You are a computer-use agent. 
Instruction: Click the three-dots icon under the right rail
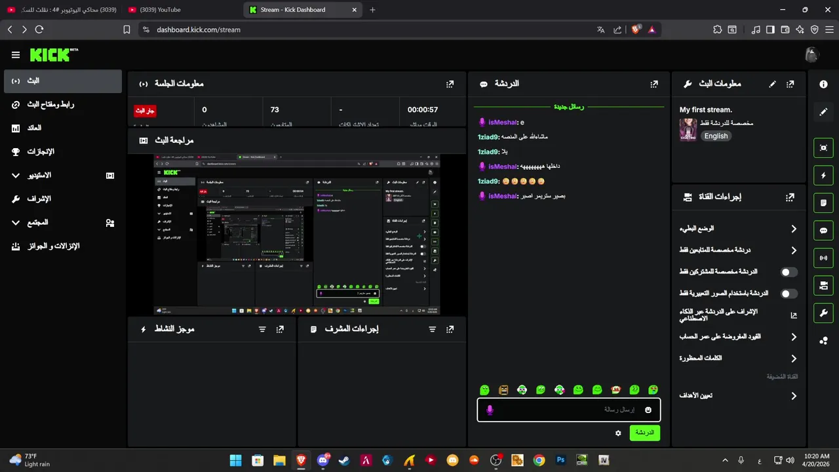823,341
